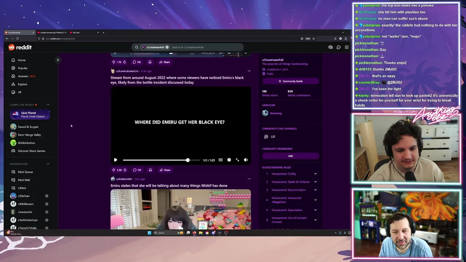Play the Emiru black eye video
This screenshot has height=262, width=466.
point(115,160)
